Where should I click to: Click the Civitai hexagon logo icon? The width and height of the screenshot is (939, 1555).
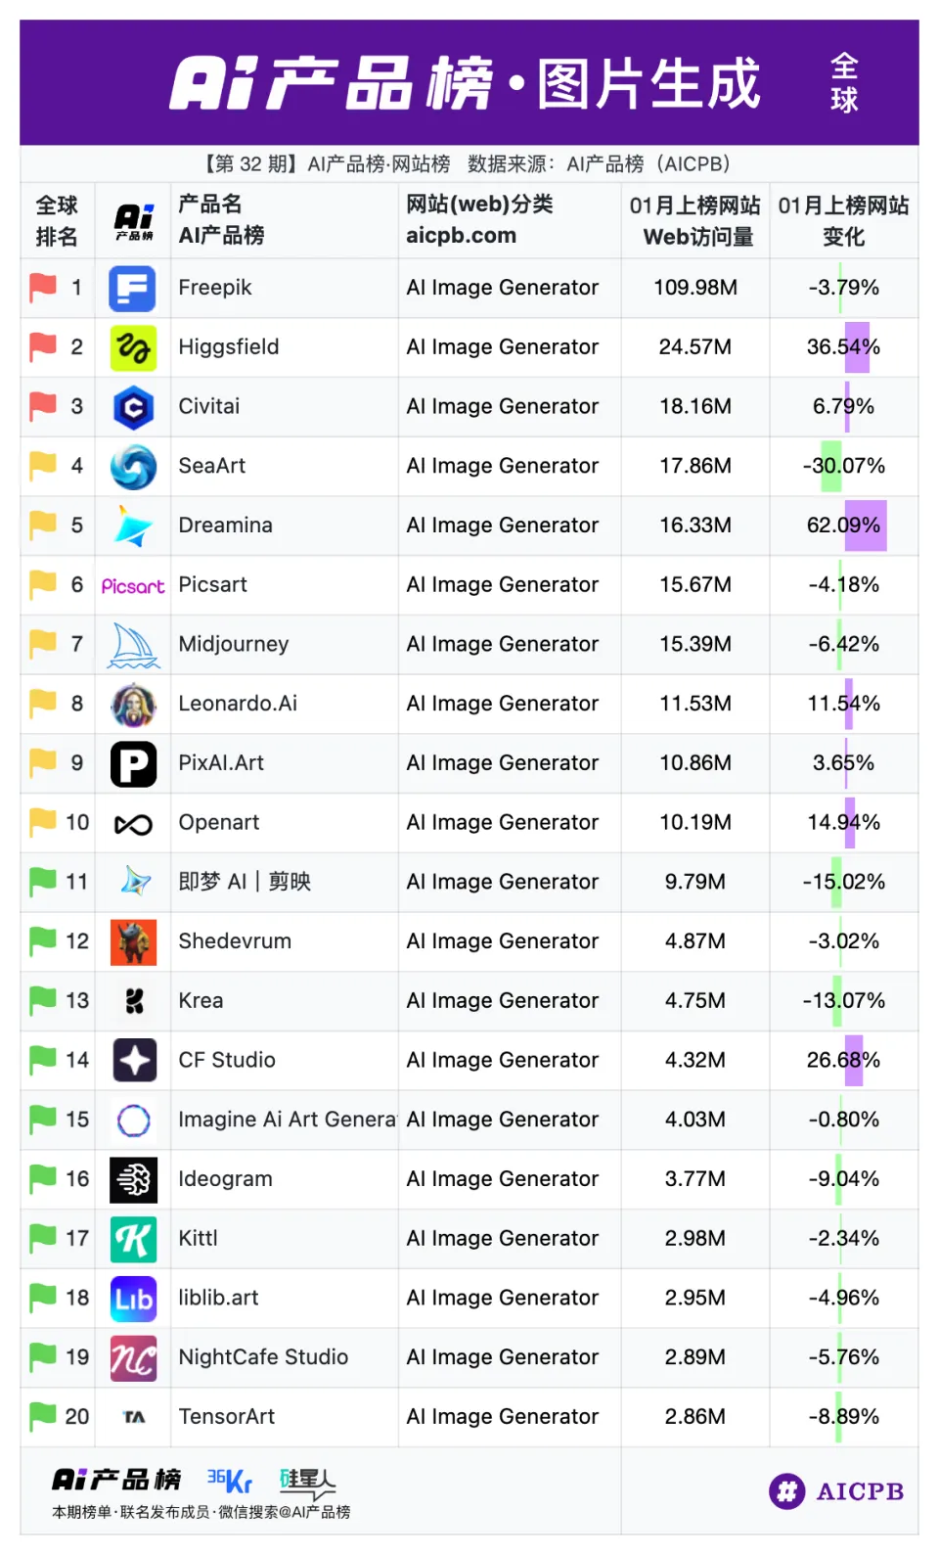133,408
